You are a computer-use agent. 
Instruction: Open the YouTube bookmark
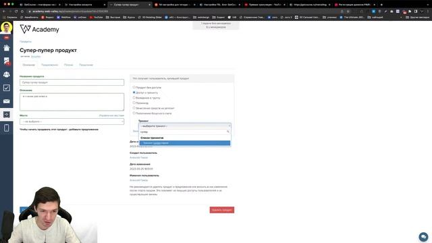coord(96,17)
